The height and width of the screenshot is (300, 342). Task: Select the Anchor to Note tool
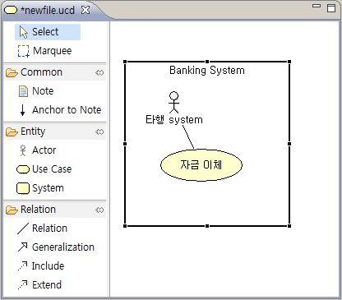click(x=61, y=110)
